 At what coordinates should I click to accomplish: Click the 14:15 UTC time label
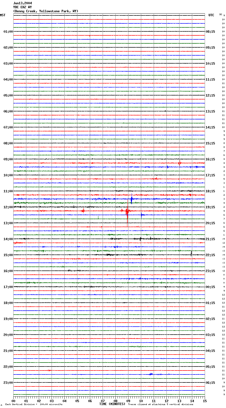click(210, 127)
